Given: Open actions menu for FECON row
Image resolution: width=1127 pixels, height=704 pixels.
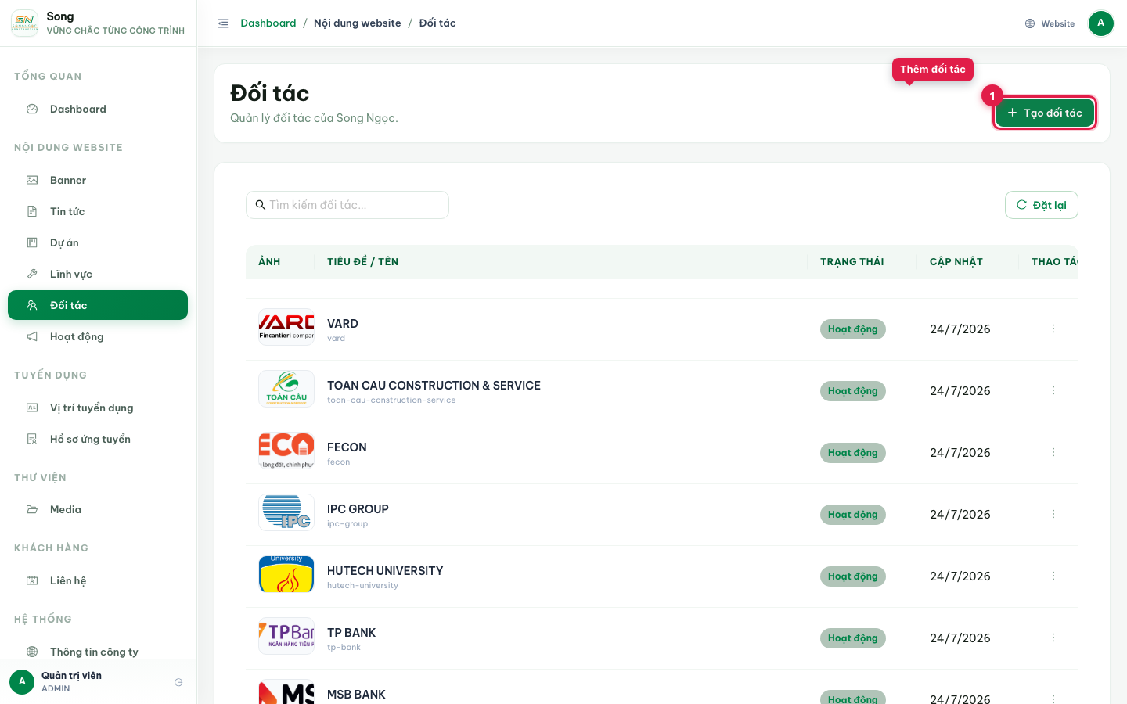Looking at the screenshot, I should tap(1053, 452).
